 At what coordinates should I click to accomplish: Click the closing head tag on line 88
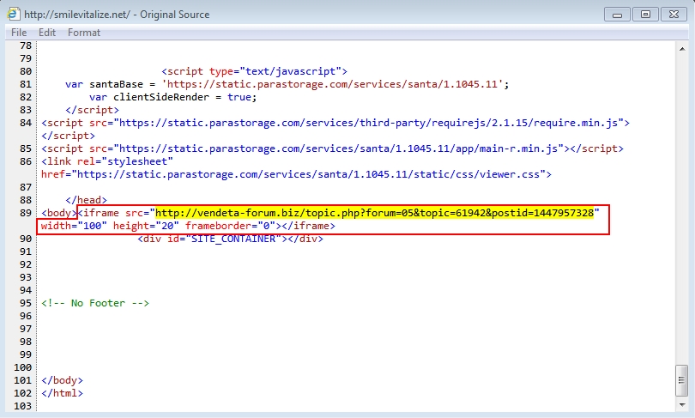pos(86,200)
